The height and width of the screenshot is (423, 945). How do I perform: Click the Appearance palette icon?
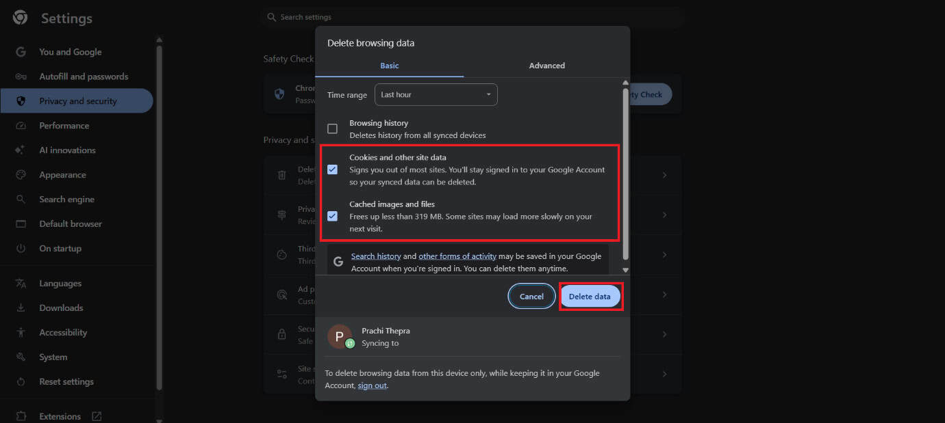tap(21, 175)
